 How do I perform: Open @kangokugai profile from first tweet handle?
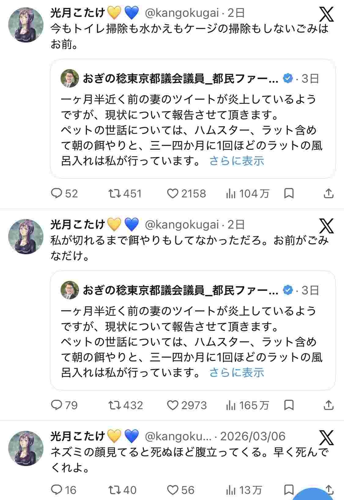(182, 13)
